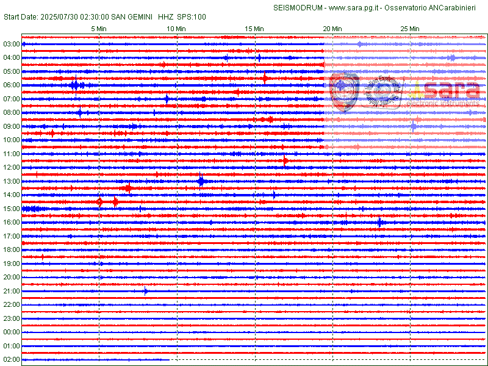Select the 11:00 hour label
The image size is (488, 366).
point(12,154)
